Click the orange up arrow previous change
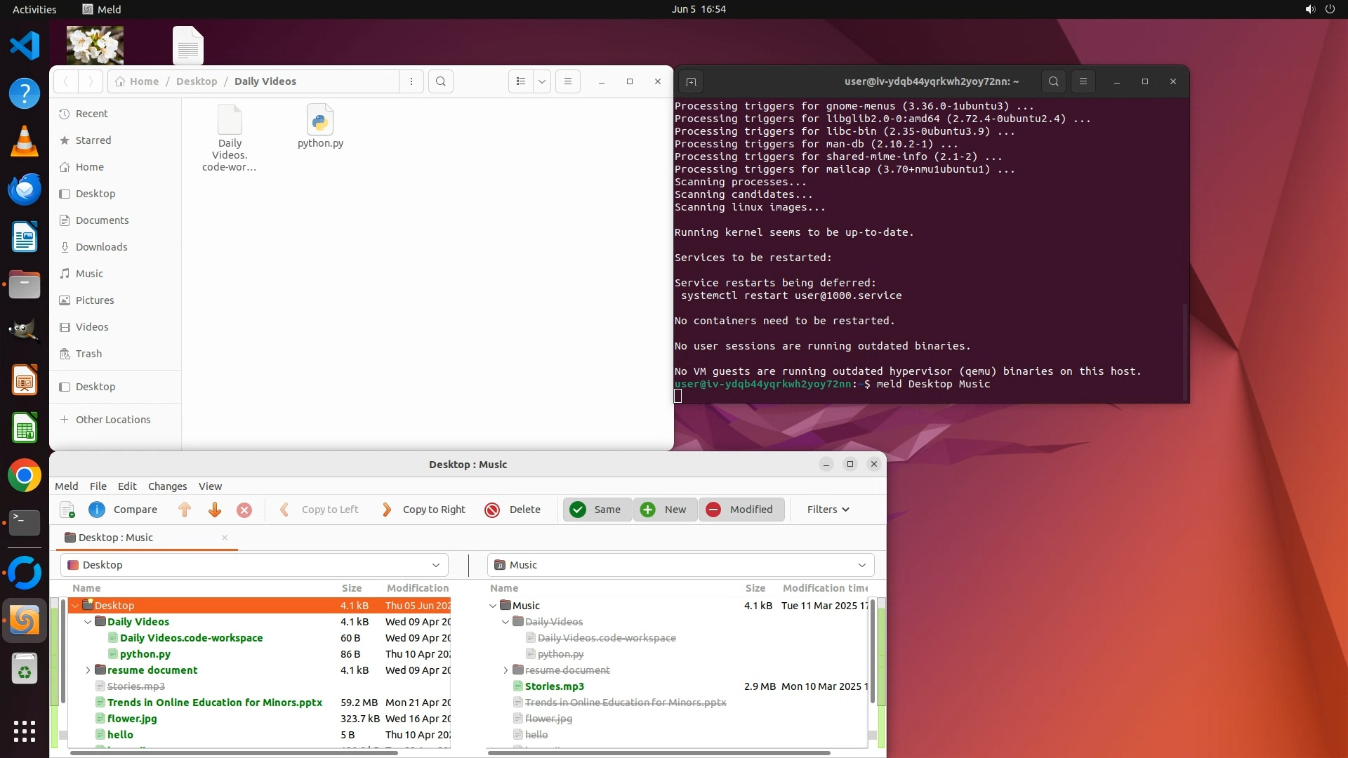 pos(185,510)
